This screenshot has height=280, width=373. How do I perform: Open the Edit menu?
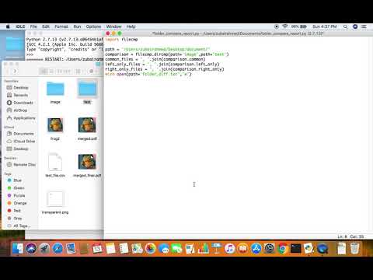point(46,26)
